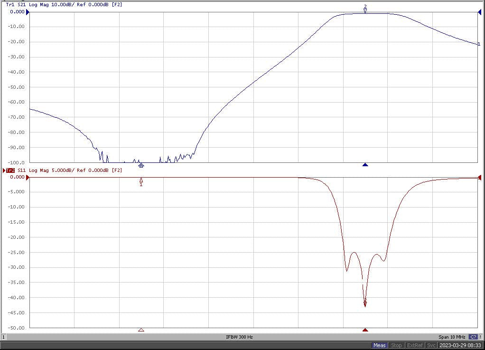
Task: Click the Span 10 MHz field
Action: pyautogui.click(x=452, y=337)
